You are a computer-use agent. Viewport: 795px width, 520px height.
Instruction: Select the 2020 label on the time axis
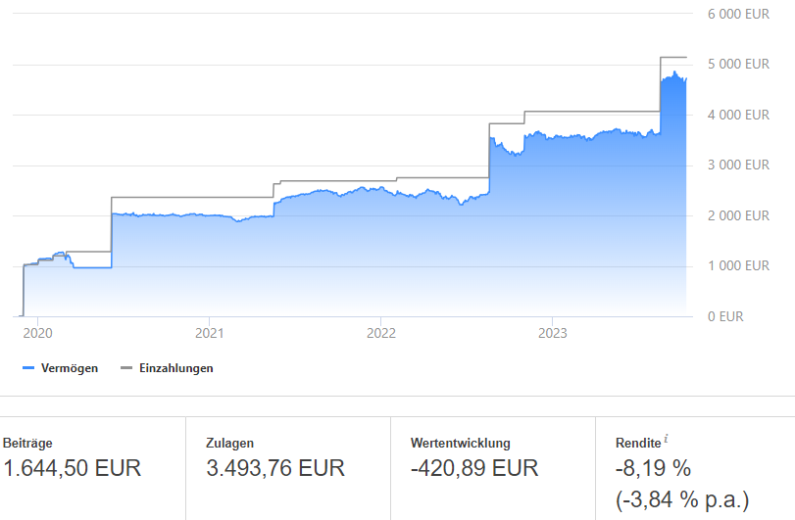point(37,333)
